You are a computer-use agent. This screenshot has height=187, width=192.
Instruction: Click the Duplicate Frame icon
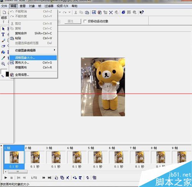tap(62, 178)
